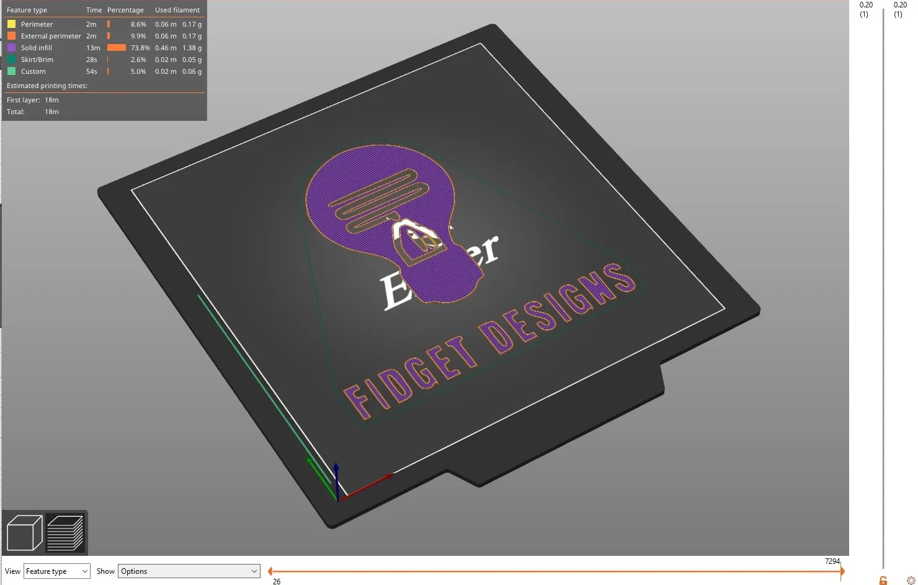
Task: Select the "Perimeter" legend label
Action: tap(37, 24)
